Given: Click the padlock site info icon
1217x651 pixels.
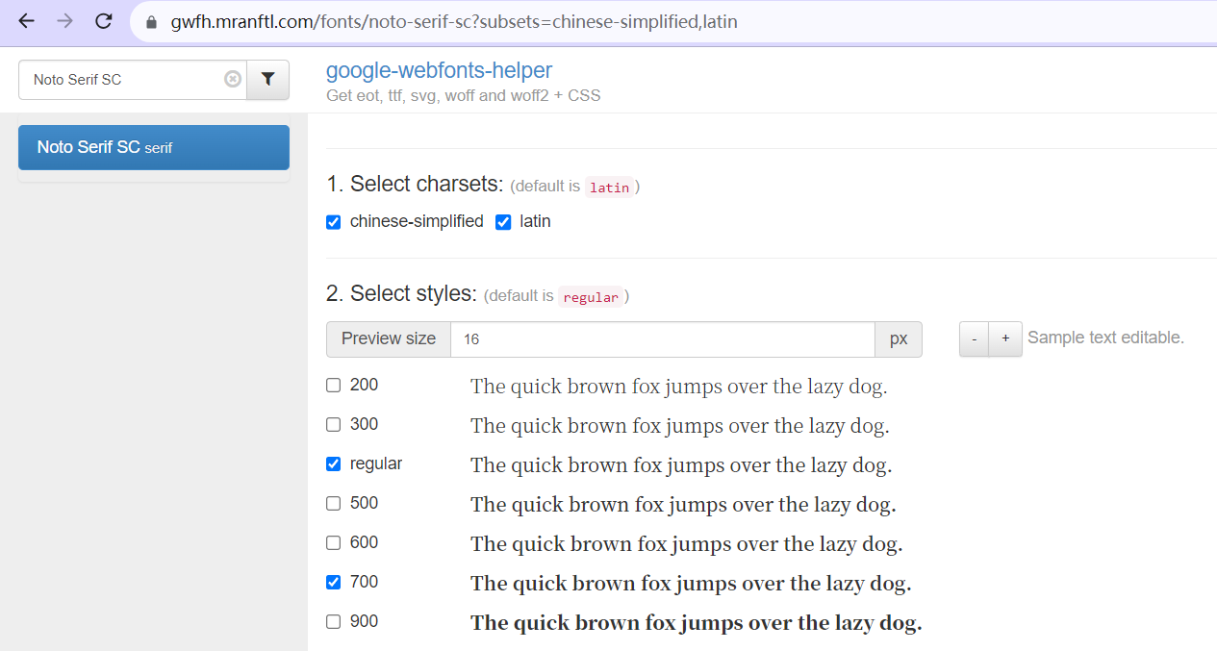Looking at the screenshot, I should click(151, 21).
